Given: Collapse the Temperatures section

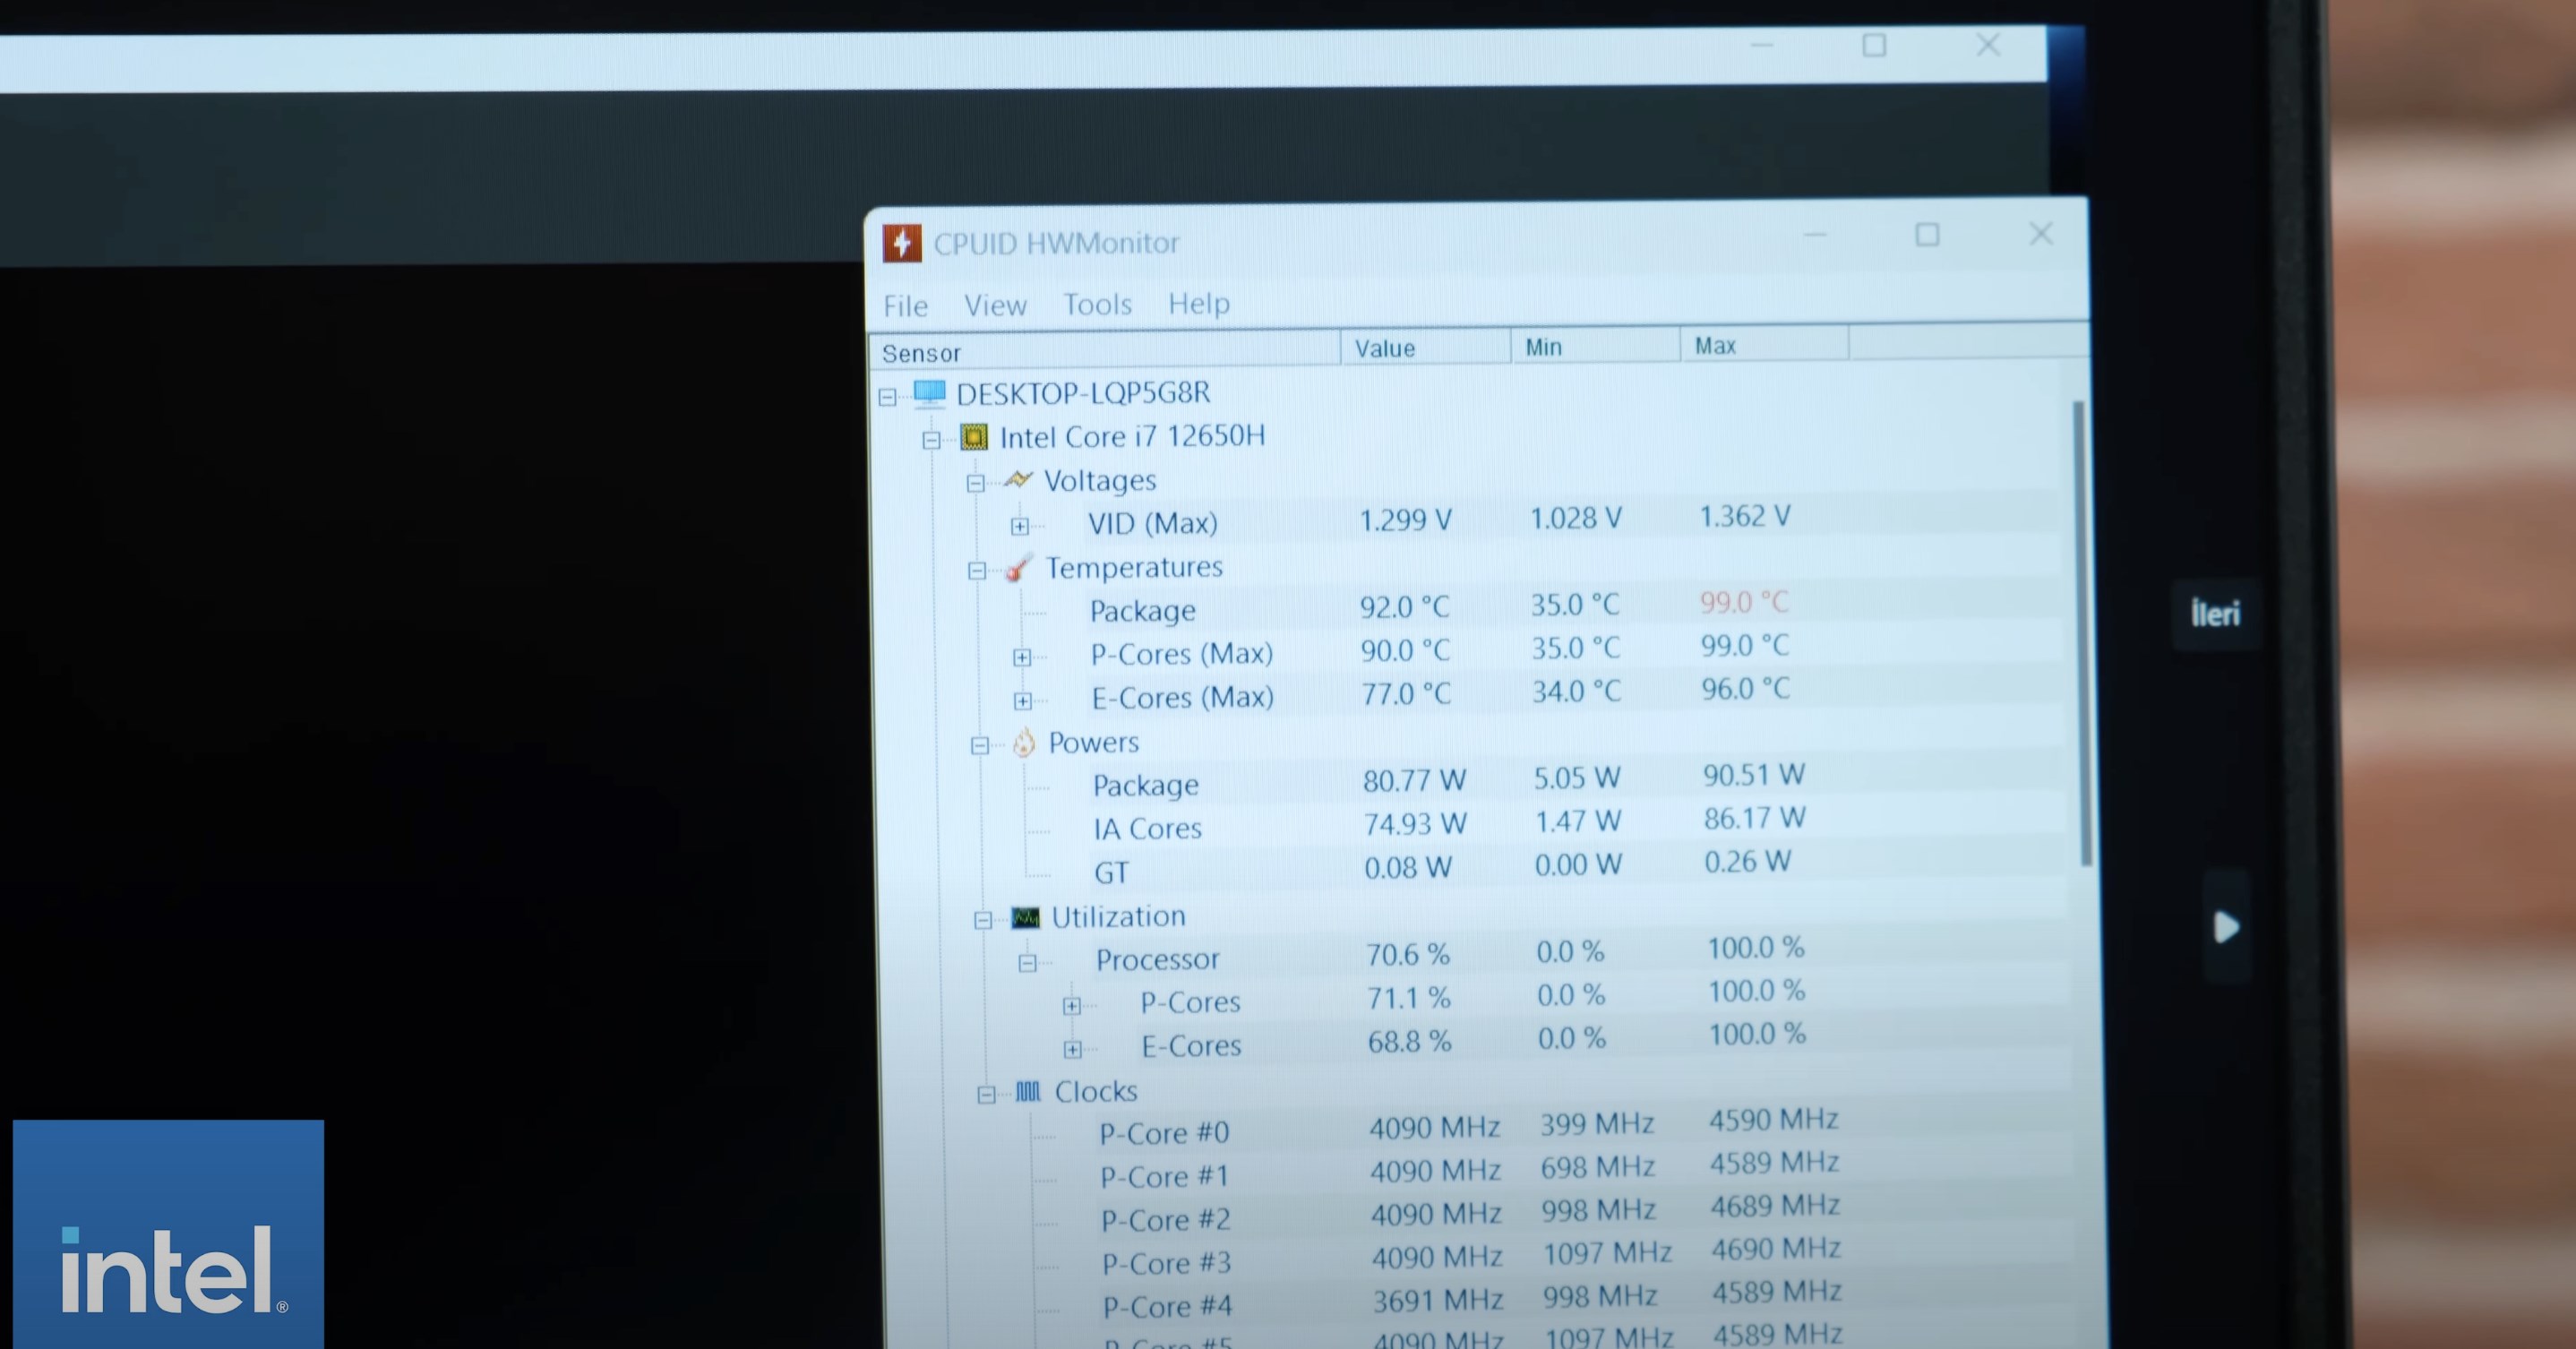Looking at the screenshot, I should pos(977,571).
